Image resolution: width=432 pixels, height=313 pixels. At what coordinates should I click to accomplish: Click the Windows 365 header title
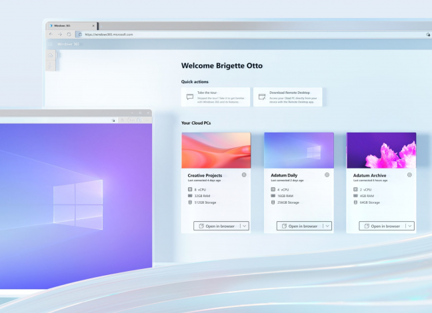tap(68, 44)
